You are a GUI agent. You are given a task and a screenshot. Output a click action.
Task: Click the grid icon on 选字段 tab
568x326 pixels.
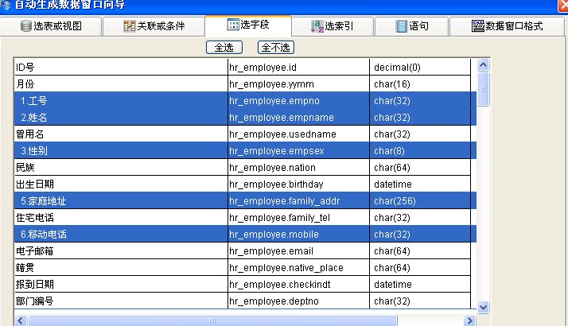(x=234, y=25)
